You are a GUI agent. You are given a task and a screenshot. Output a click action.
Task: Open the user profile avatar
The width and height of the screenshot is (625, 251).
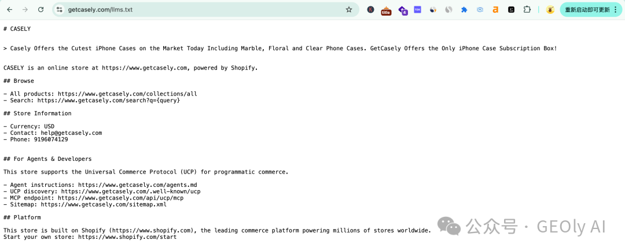pos(550,10)
